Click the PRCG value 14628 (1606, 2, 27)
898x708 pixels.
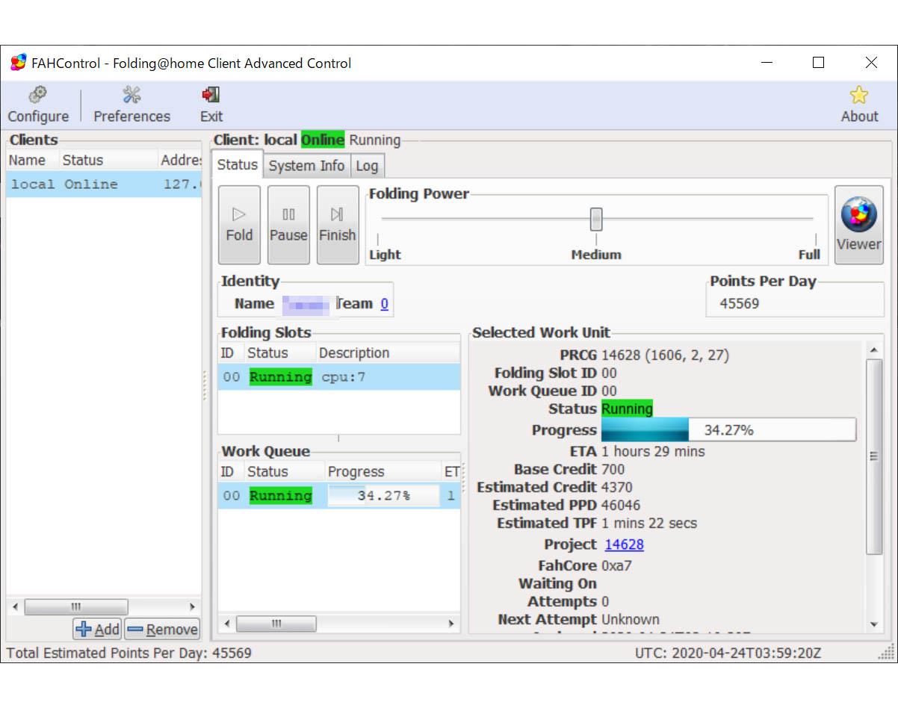coord(665,355)
